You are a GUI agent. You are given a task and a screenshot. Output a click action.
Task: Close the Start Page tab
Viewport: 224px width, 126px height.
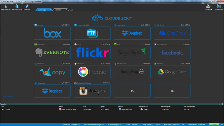(50, 10)
